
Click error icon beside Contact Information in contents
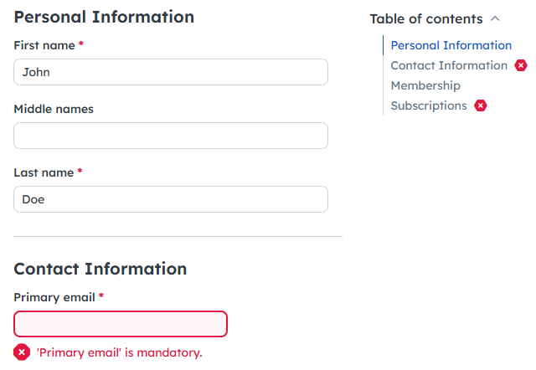pyautogui.click(x=521, y=65)
